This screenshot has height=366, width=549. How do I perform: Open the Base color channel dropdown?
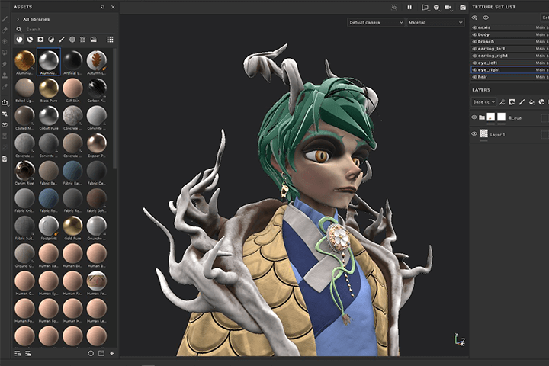[483, 102]
